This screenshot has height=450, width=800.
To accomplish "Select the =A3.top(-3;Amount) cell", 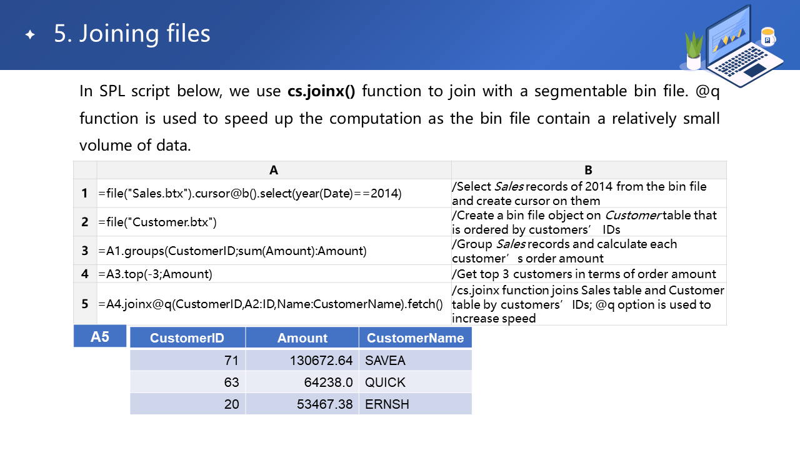I will (x=274, y=274).
